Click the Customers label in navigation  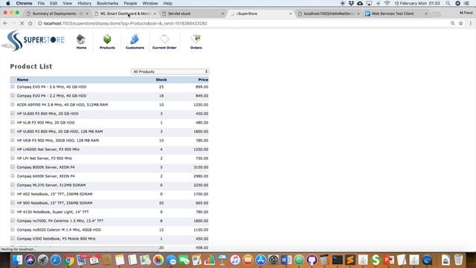(135, 48)
